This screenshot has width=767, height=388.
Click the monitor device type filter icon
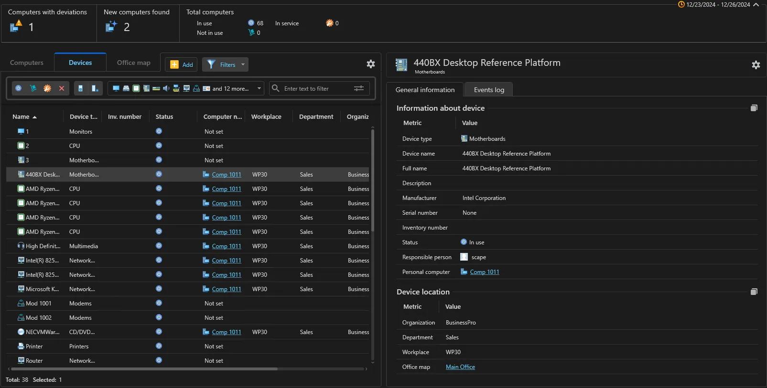116,88
